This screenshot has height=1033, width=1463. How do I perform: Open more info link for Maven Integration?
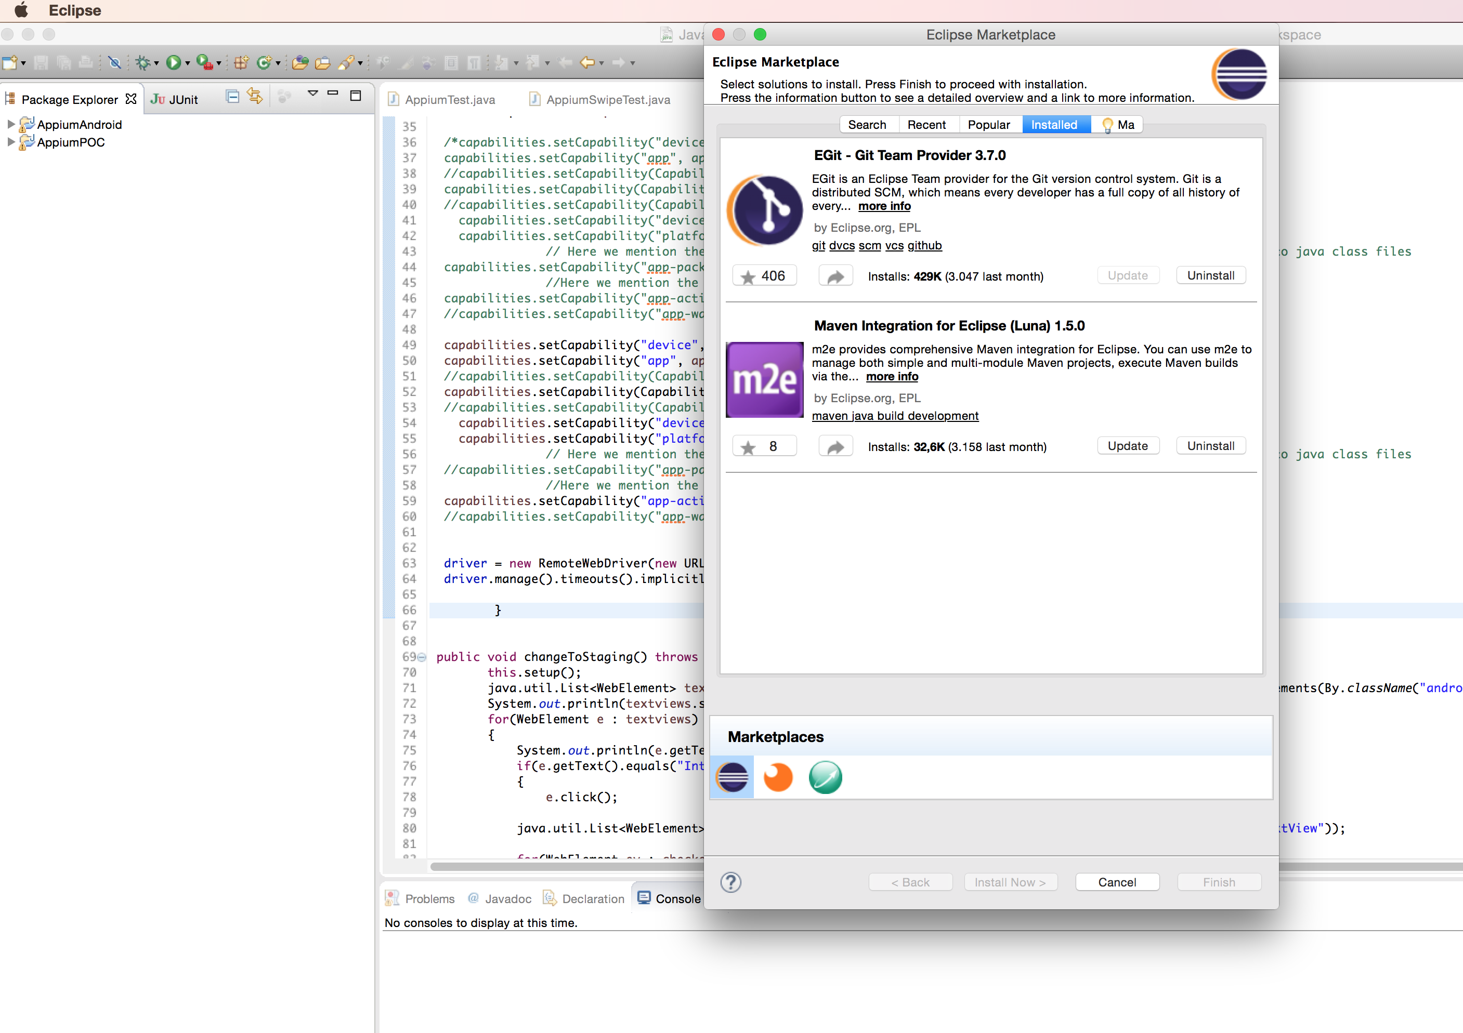click(x=892, y=376)
